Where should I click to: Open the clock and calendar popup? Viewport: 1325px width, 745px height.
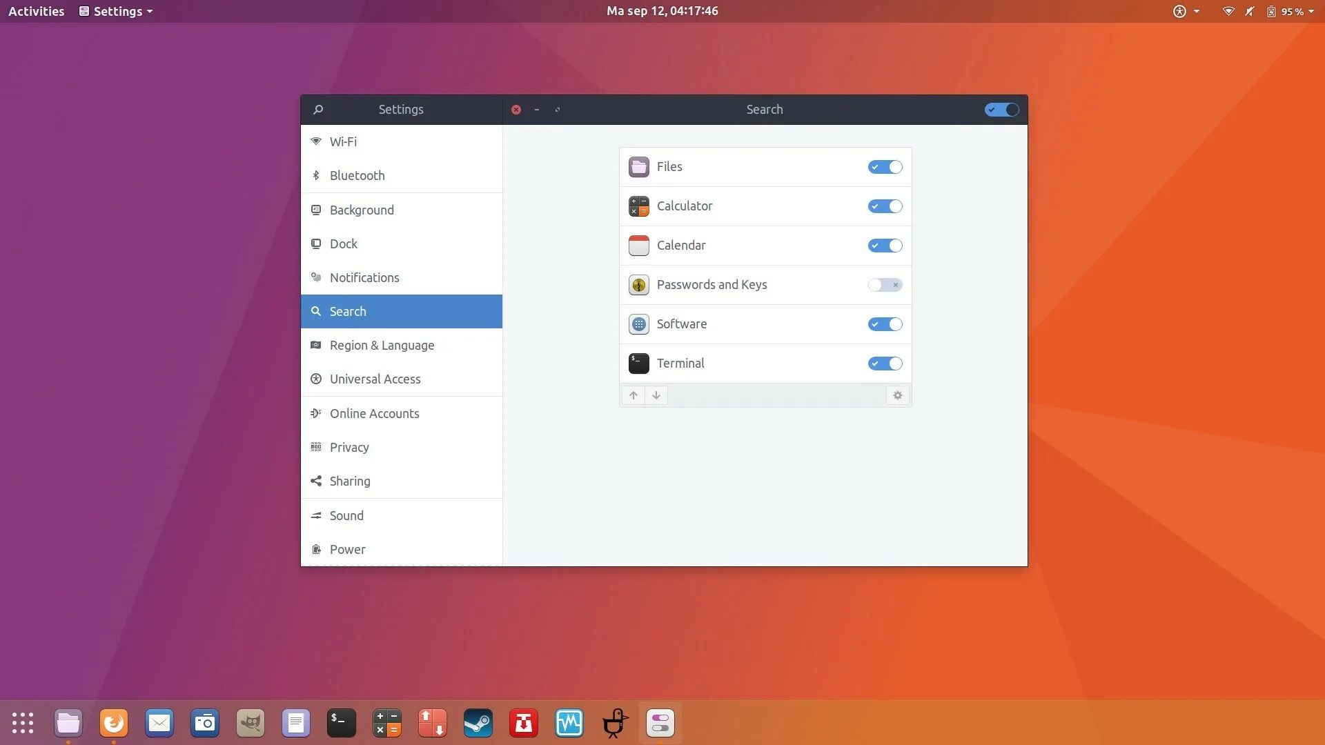point(662,11)
